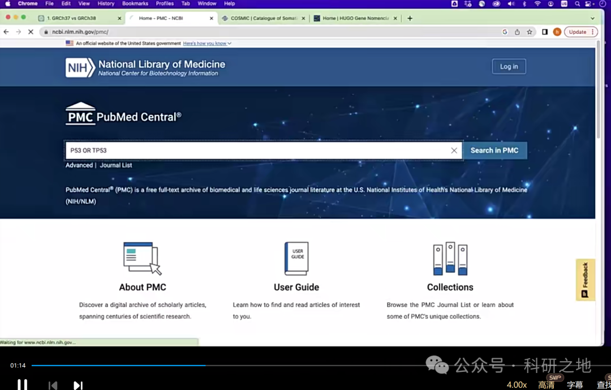Click the Log in button

point(509,67)
